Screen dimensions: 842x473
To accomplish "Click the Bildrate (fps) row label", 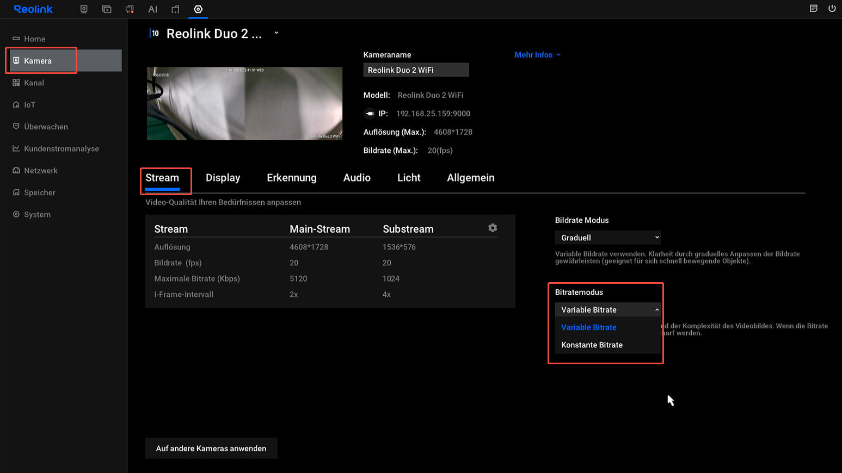I will 178,263.
